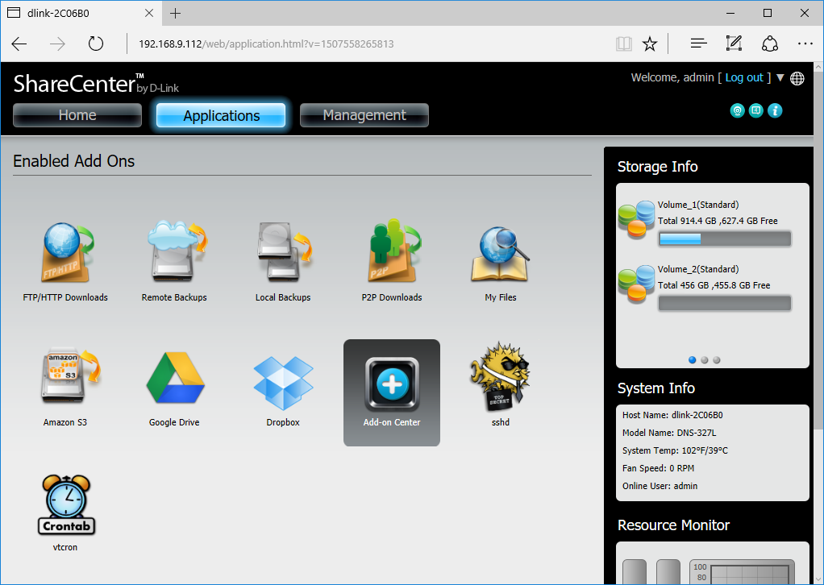Click Volume_2 disk stack icon
This screenshot has height=585, width=824.
(x=636, y=284)
